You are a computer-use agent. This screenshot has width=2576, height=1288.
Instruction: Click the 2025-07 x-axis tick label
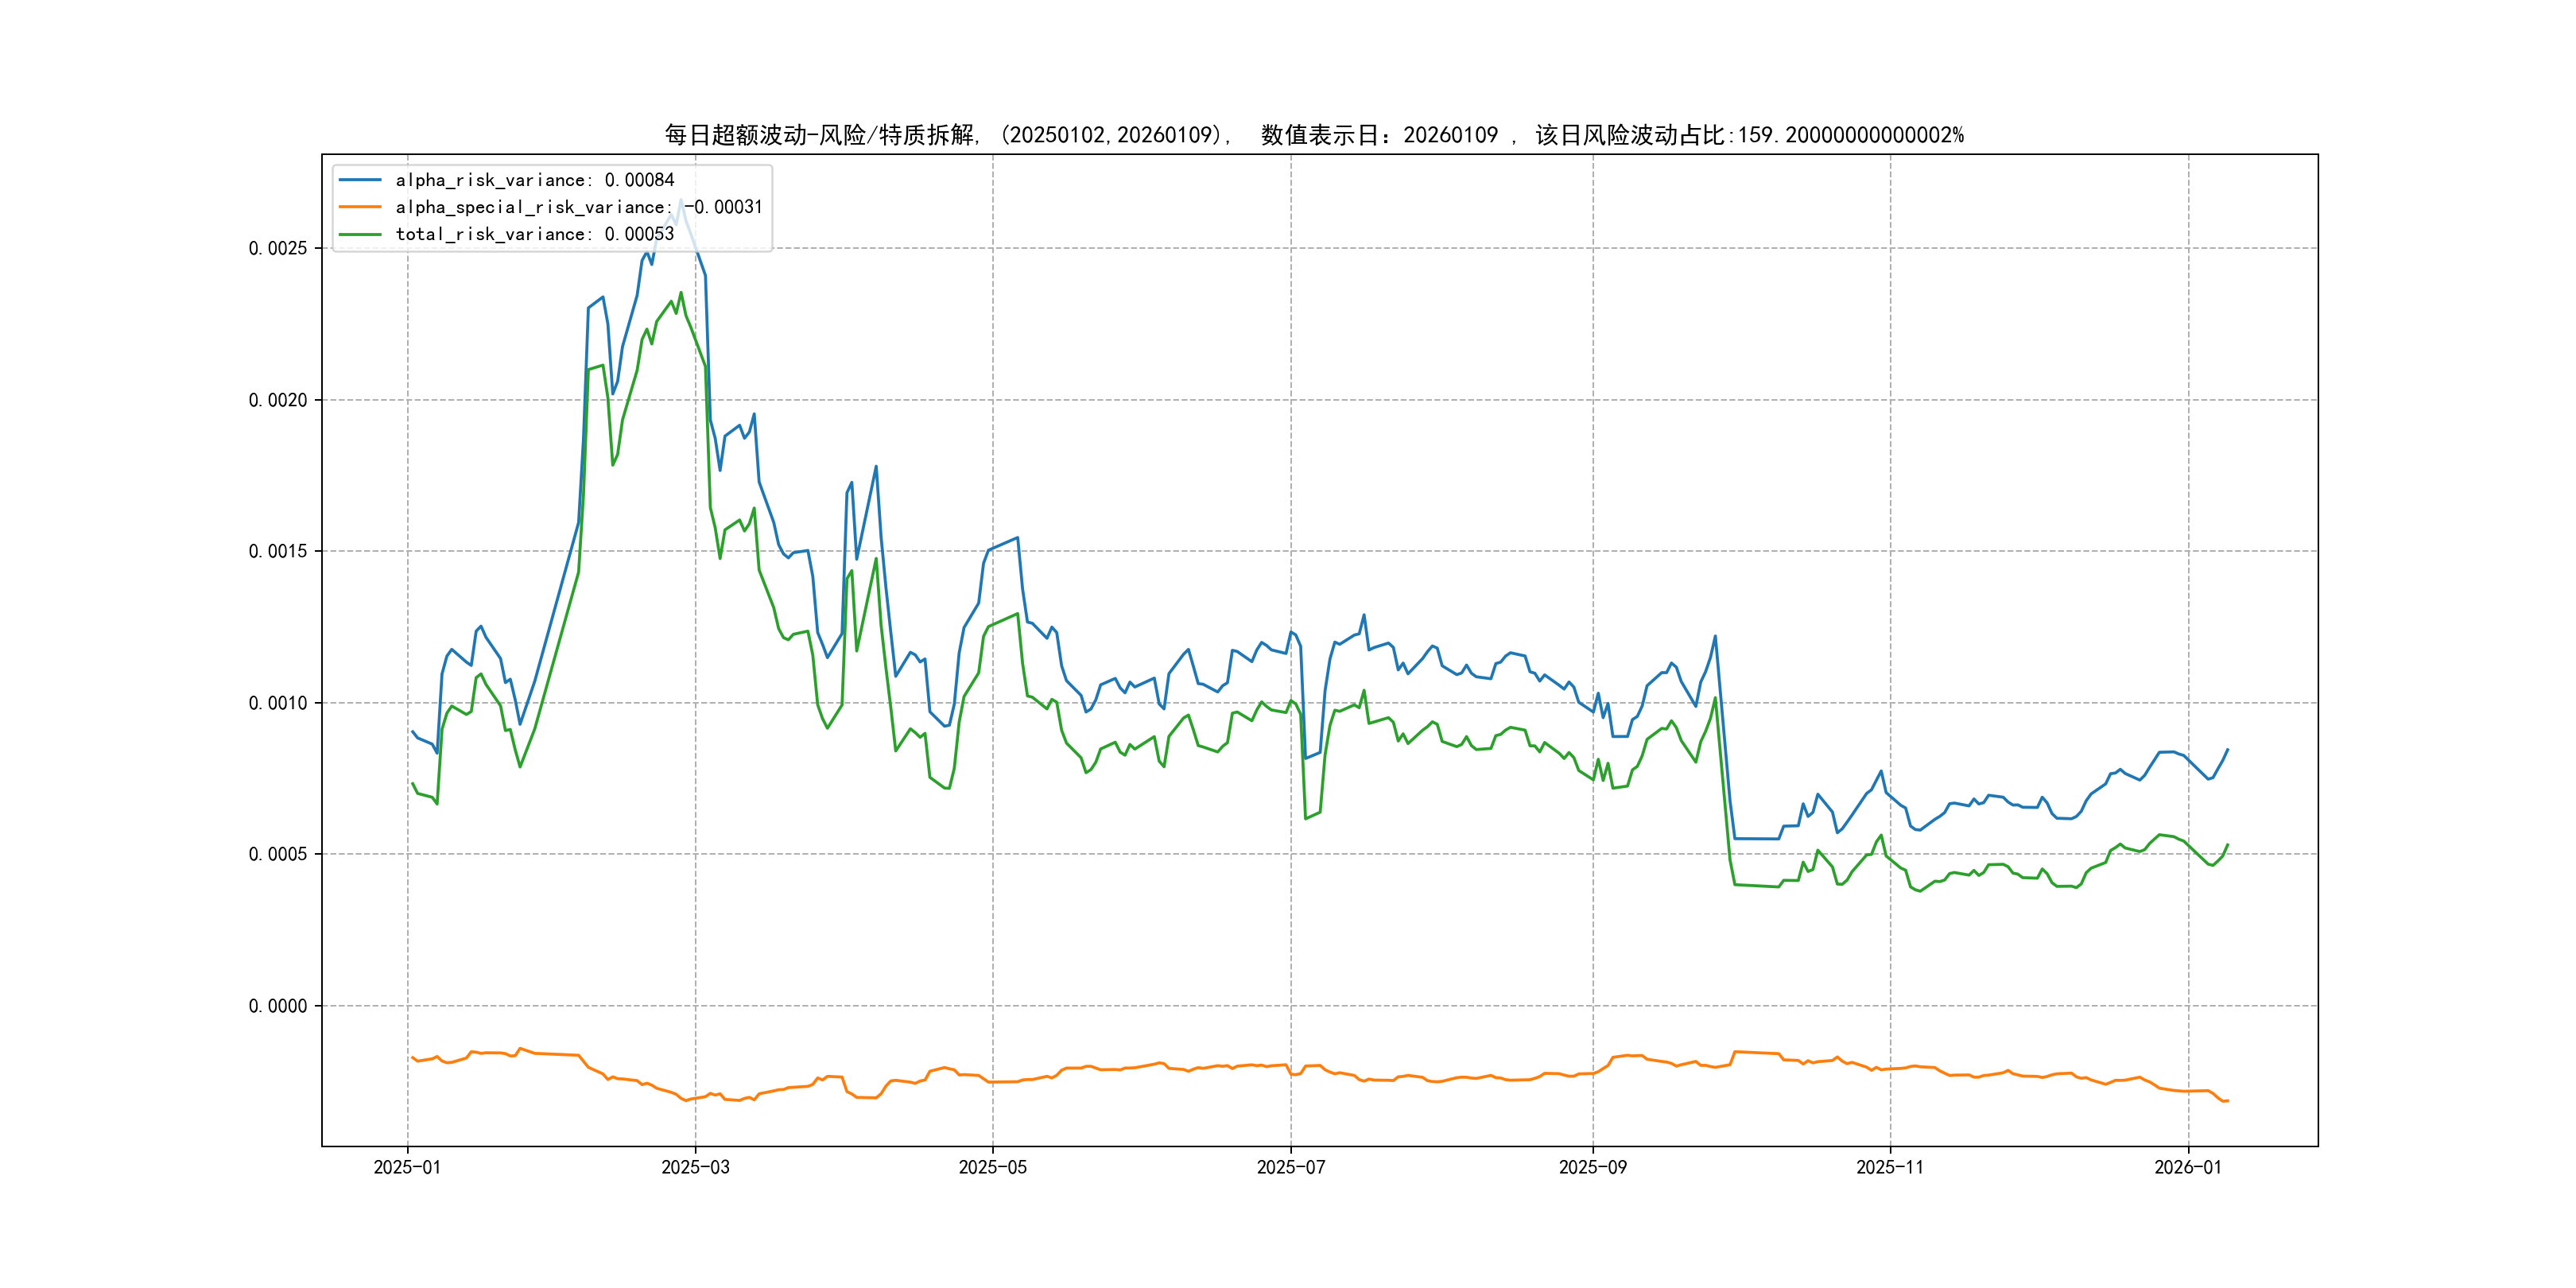[1290, 1167]
